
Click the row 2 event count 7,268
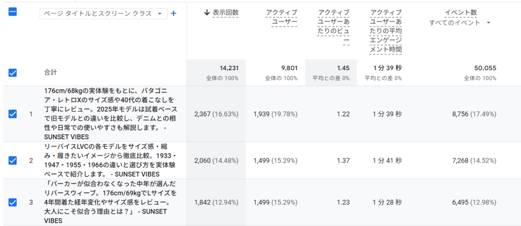click(x=474, y=160)
